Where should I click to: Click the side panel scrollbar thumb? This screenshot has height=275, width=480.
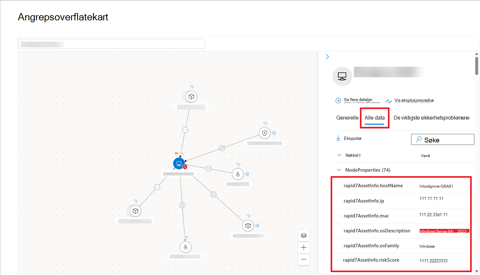pos(476,66)
